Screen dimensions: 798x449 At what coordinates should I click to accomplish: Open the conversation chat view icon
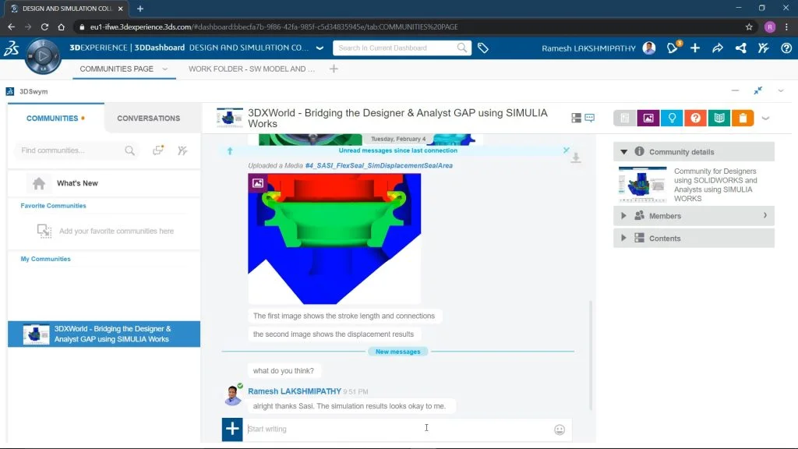coord(589,118)
